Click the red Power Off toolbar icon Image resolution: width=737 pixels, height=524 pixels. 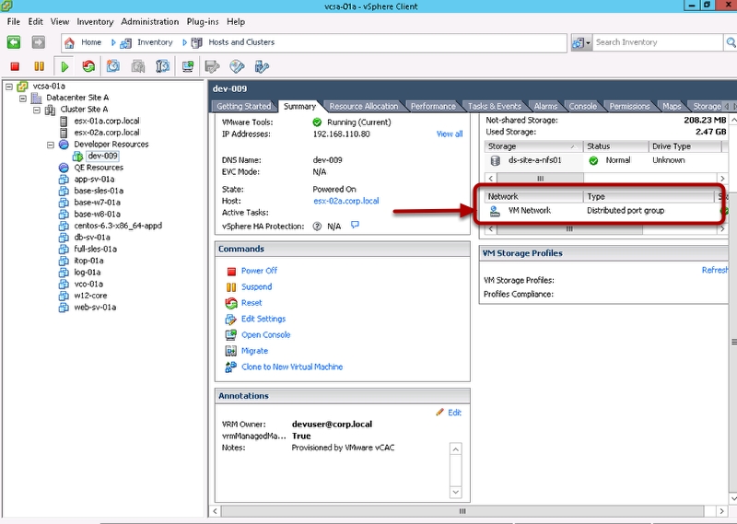point(15,66)
